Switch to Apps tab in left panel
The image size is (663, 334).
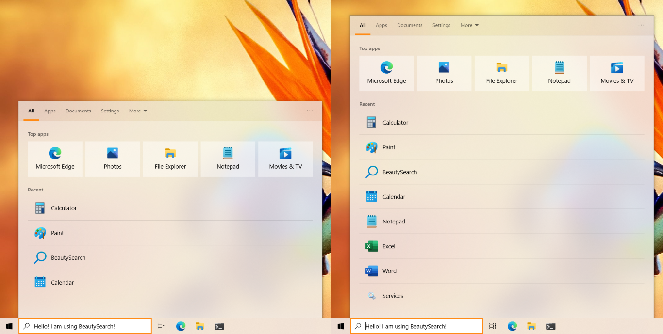[50, 111]
